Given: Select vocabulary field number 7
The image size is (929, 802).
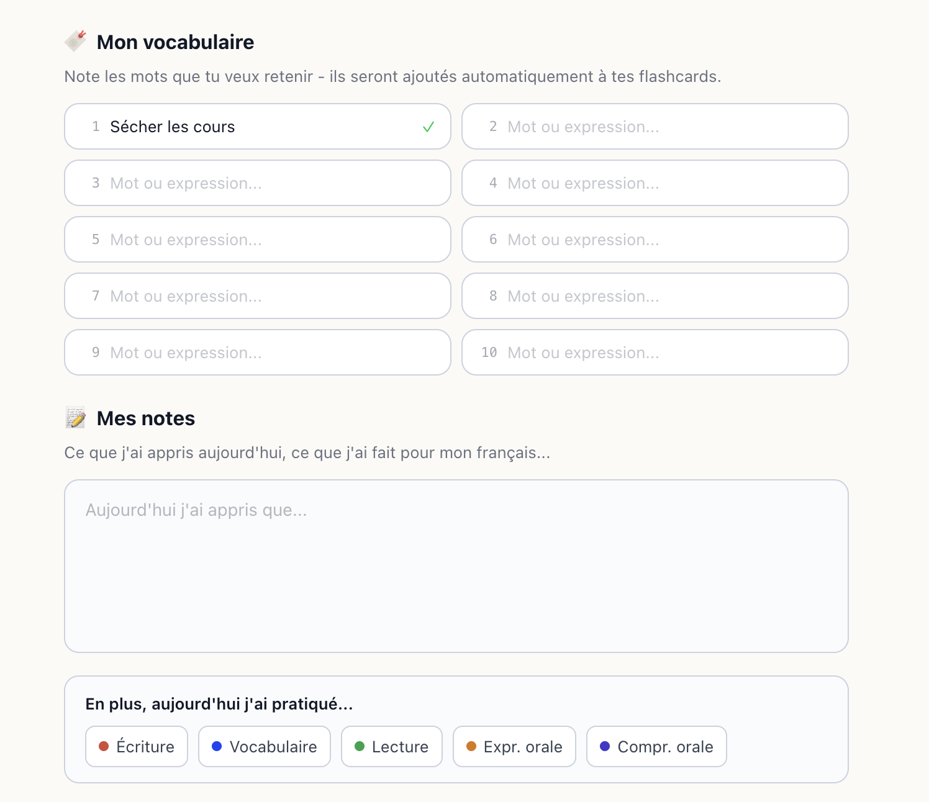Looking at the screenshot, I should pyautogui.click(x=258, y=296).
